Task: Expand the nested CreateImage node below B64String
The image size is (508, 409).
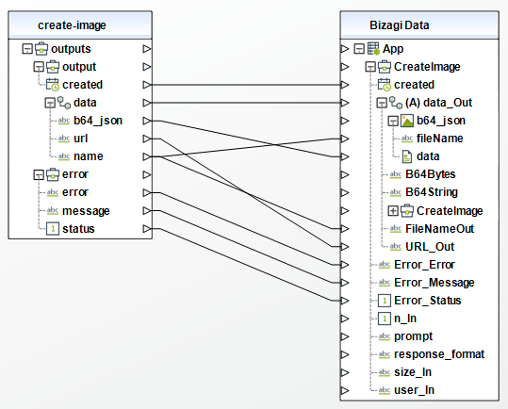Action: (393, 211)
